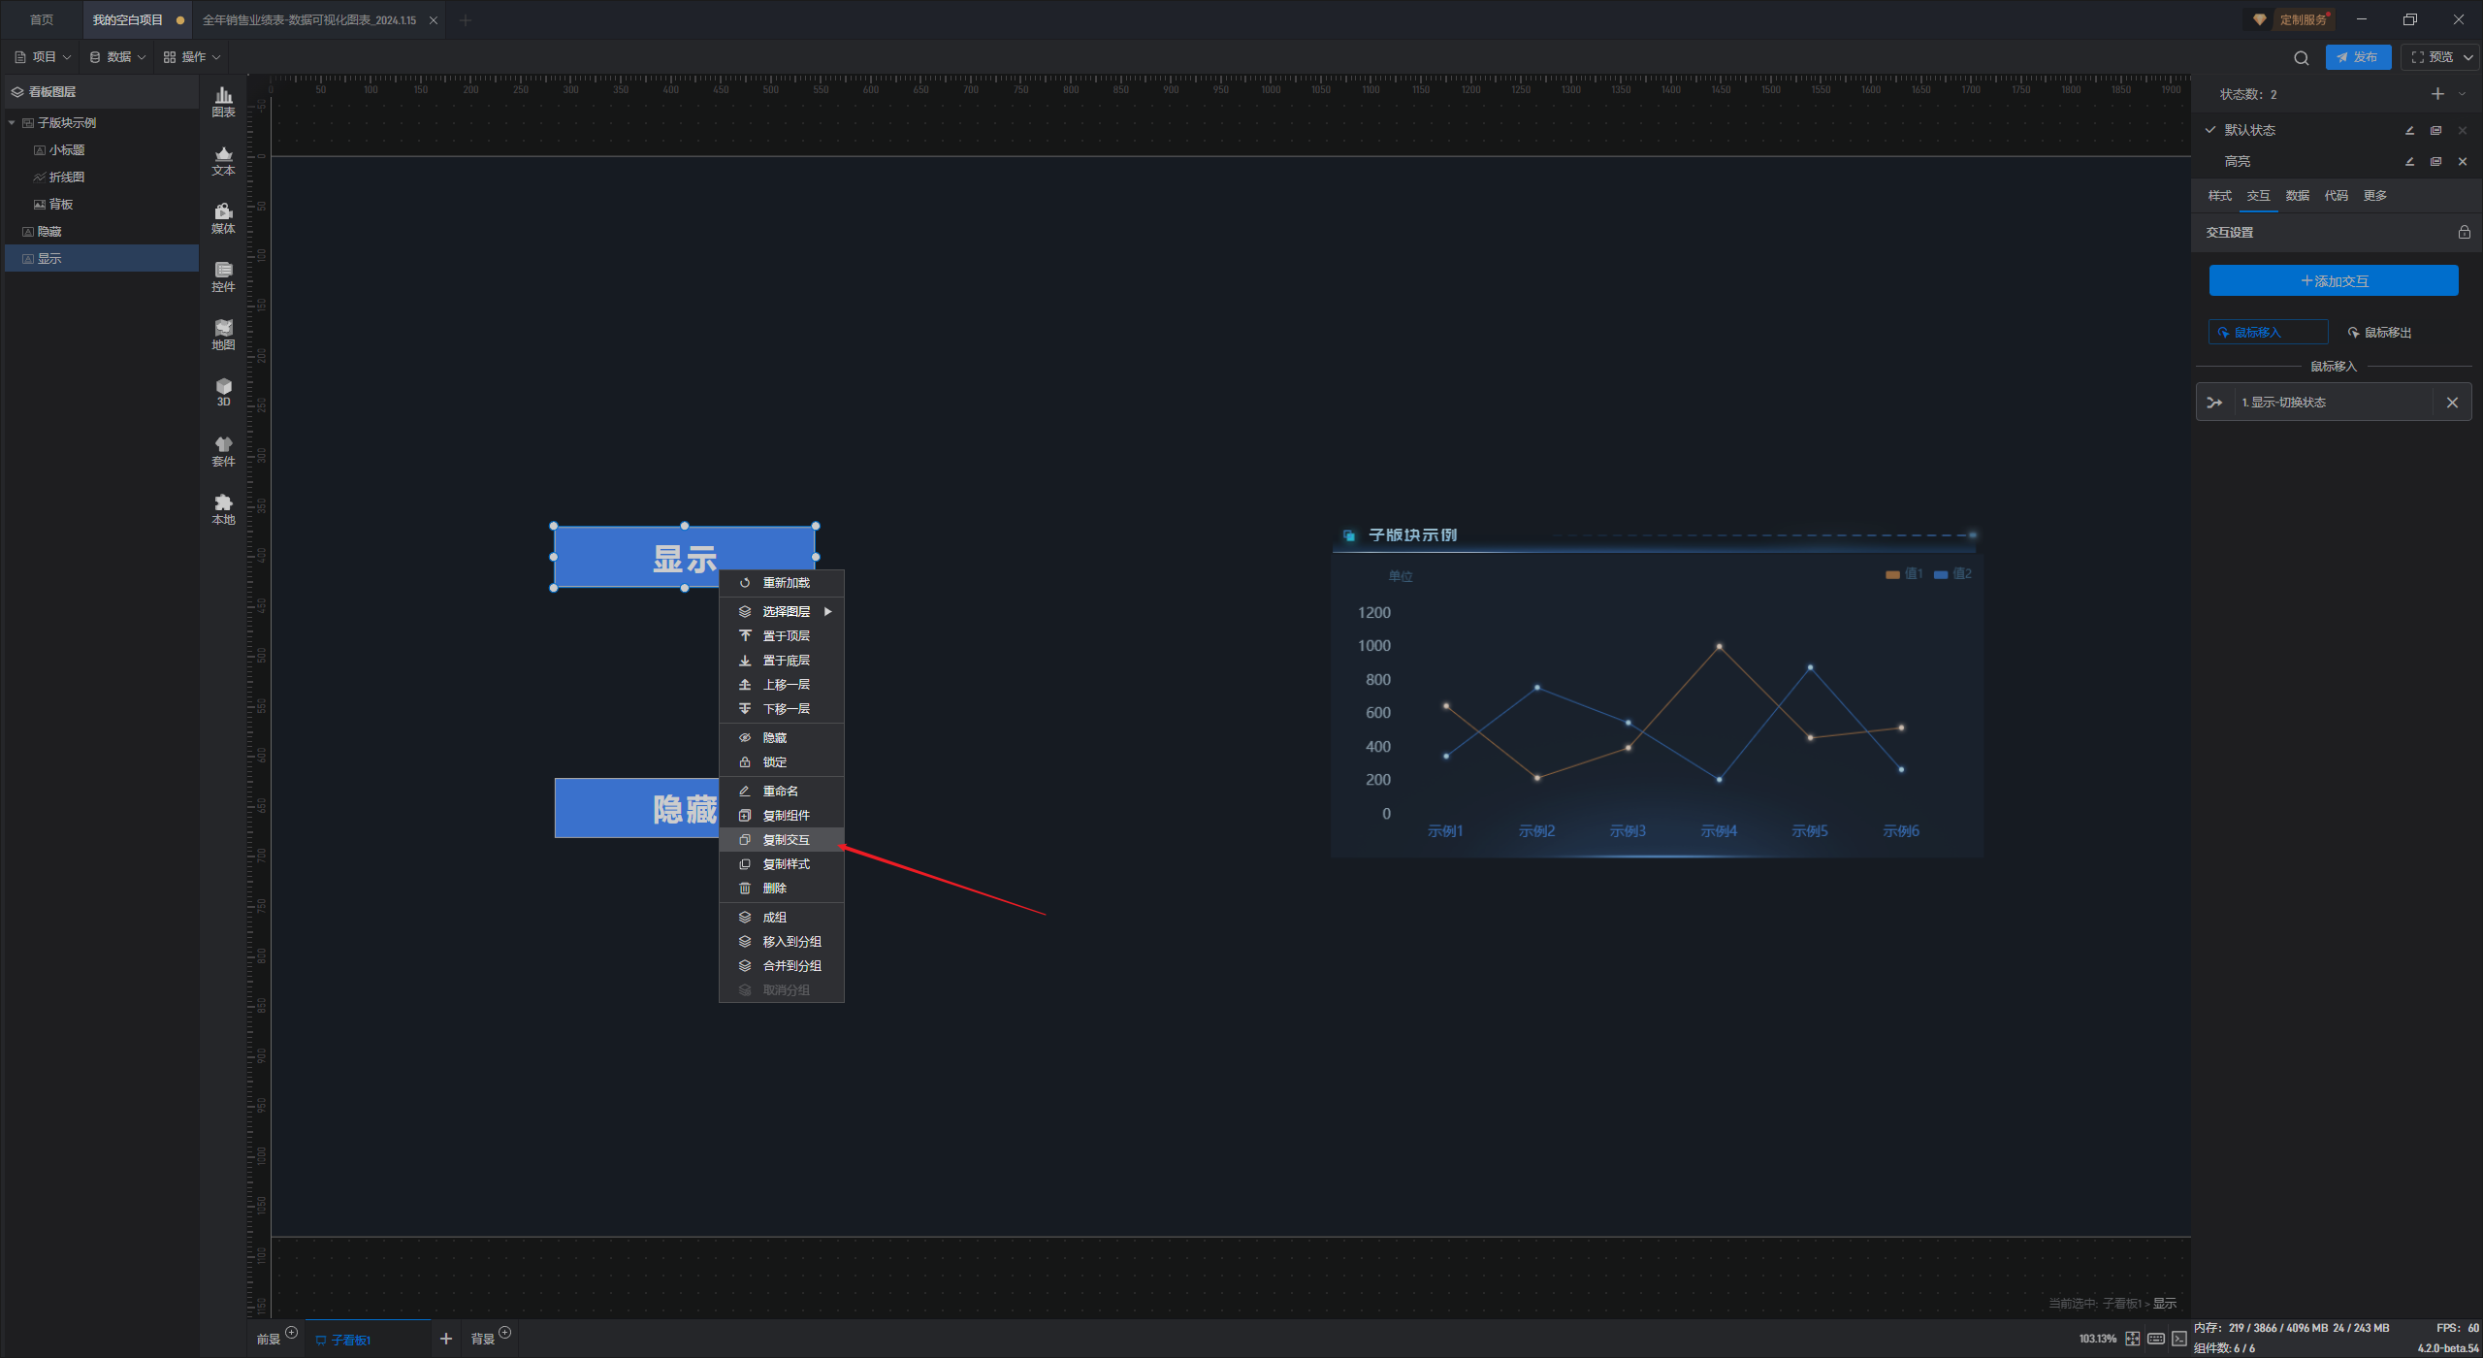Select the 默认状态 checked state row
The width and height of the screenshot is (2483, 1358).
click(x=2250, y=130)
